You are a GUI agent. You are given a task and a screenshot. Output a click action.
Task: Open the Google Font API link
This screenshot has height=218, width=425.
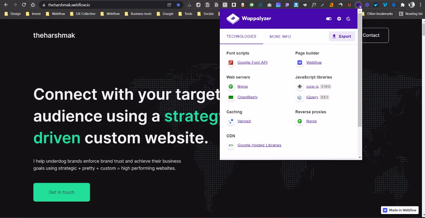252,62
